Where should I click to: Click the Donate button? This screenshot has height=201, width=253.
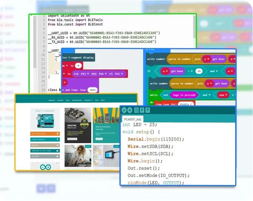tap(45, 145)
